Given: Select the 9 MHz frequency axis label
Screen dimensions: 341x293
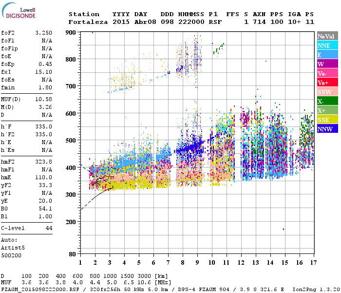Looking at the screenshot, I should coord(197,263).
